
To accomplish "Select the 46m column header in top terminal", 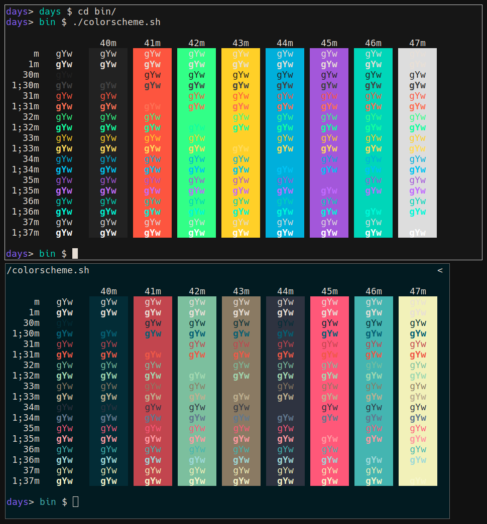I will [x=373, y=43].
